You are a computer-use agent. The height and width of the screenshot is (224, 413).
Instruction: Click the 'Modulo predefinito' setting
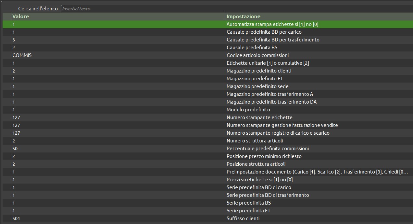click(248, 110)
